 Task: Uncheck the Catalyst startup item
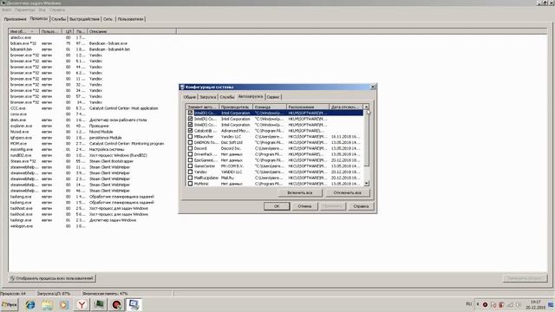[x=190, y=131]
